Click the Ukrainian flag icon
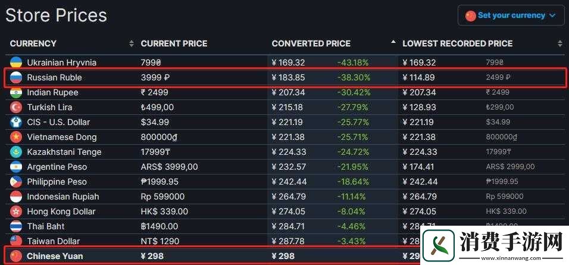Viewport: 569px width, 265px height. (x=16, y=63)
